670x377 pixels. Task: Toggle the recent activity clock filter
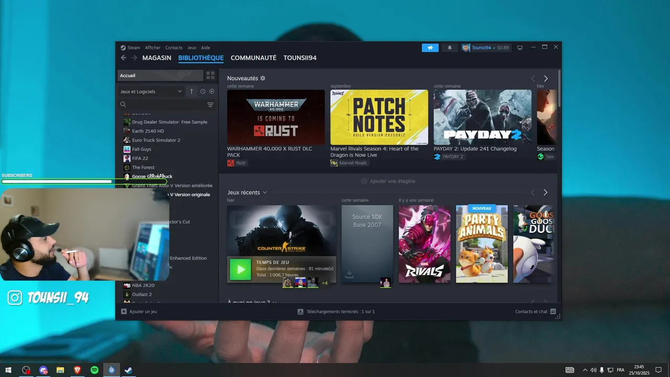tap(203, 92)
